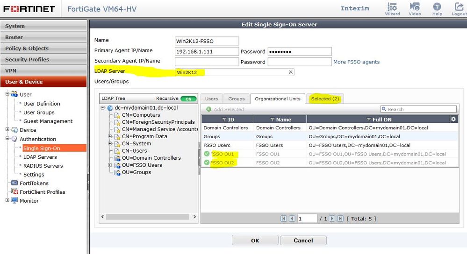
Task: Click the Cancel button
Action: 303,240
